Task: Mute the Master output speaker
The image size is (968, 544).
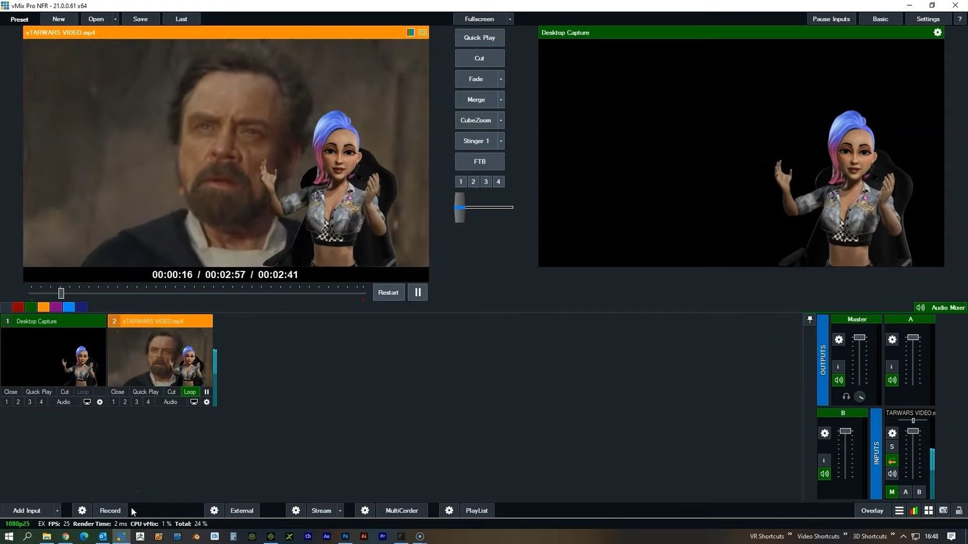Action: [x=839, y=380]
